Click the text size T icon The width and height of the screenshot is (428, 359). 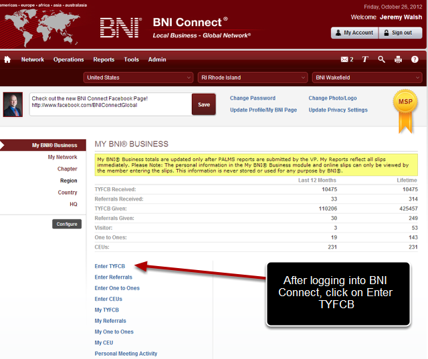click(x=365, y=59)
